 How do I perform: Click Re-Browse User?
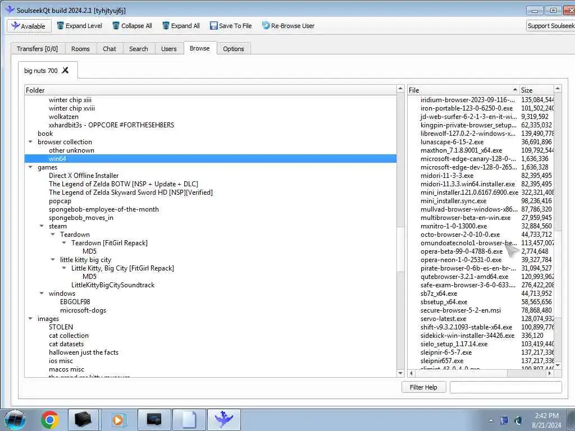[288, 26]
